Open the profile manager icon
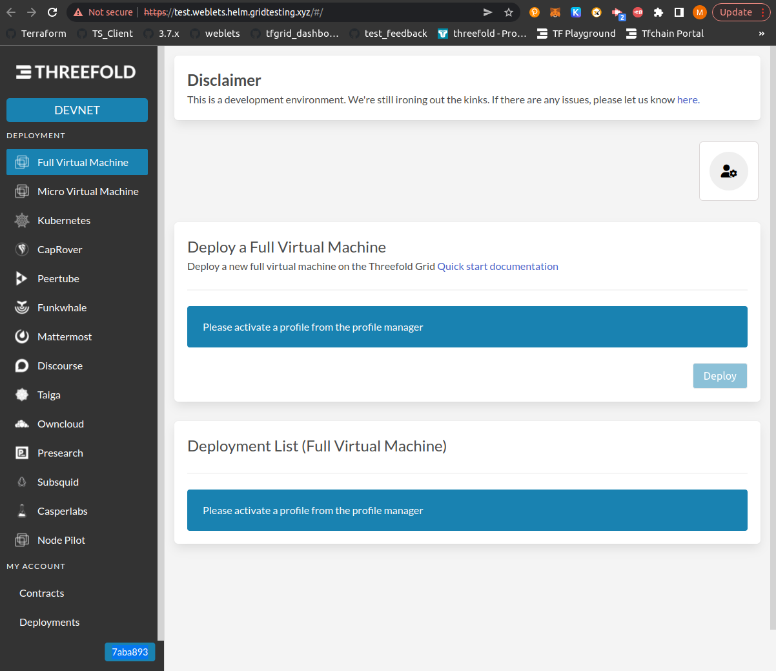 tap(728, 170)
